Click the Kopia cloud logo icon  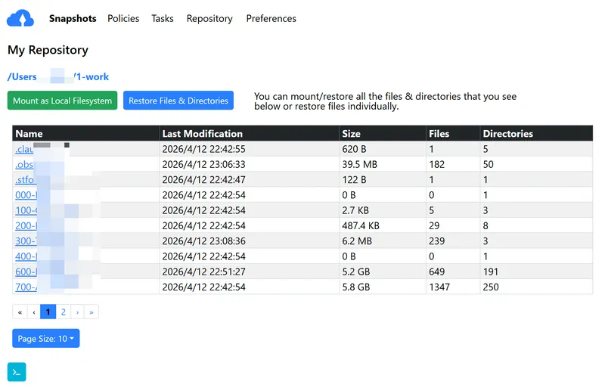[x=20, y=18]
